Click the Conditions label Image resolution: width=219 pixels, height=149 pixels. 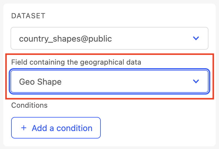29,105
